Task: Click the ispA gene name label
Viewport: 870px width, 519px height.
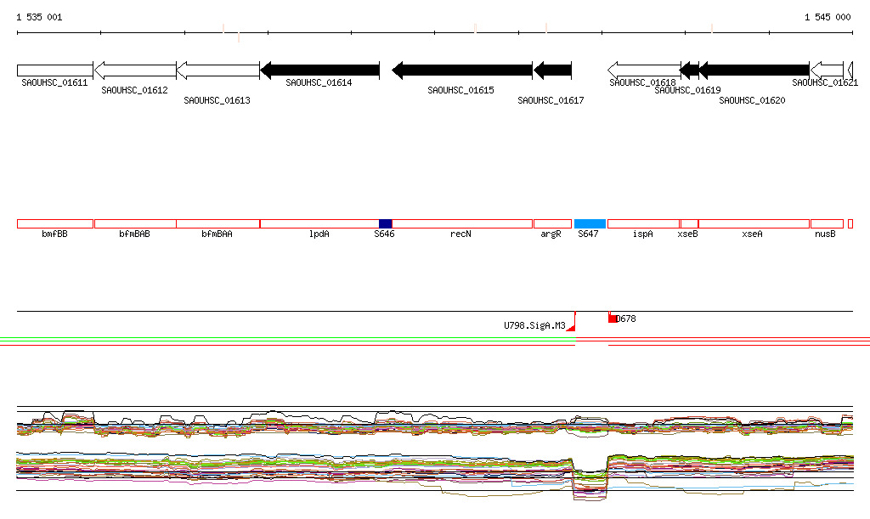Action: coord(642,234)
